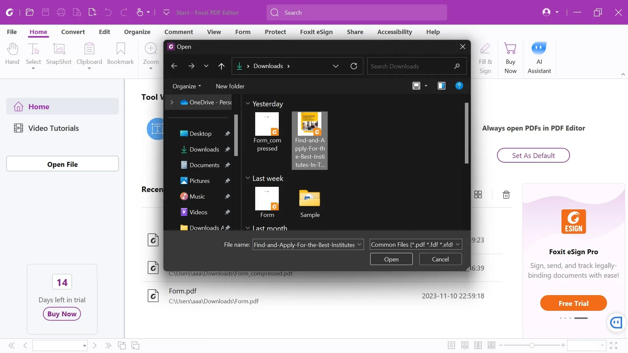Enable full screen mode at bottom right
Screen dimensions: 628x353
613,345
